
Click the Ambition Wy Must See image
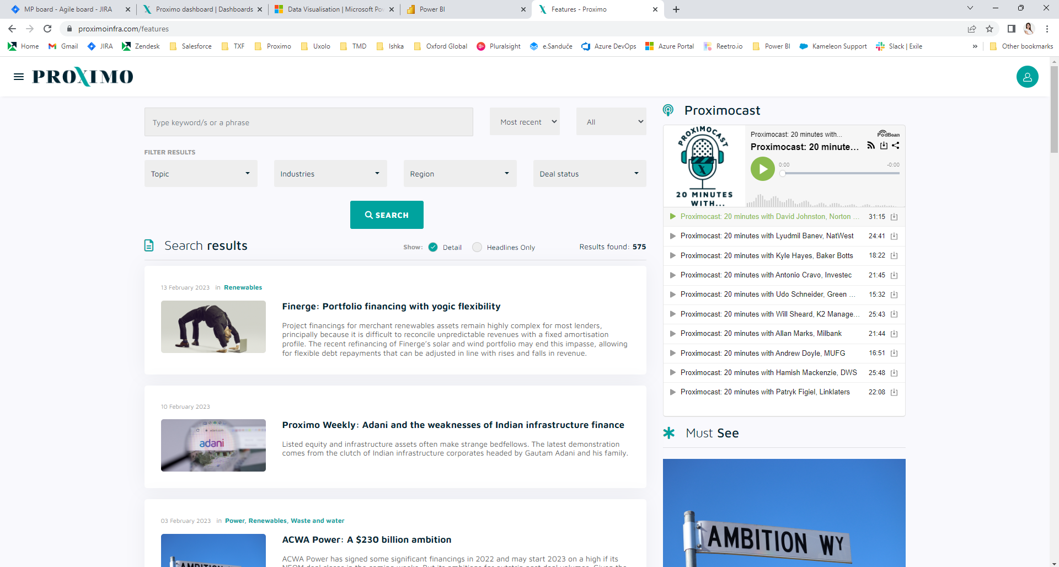[784, 513]
